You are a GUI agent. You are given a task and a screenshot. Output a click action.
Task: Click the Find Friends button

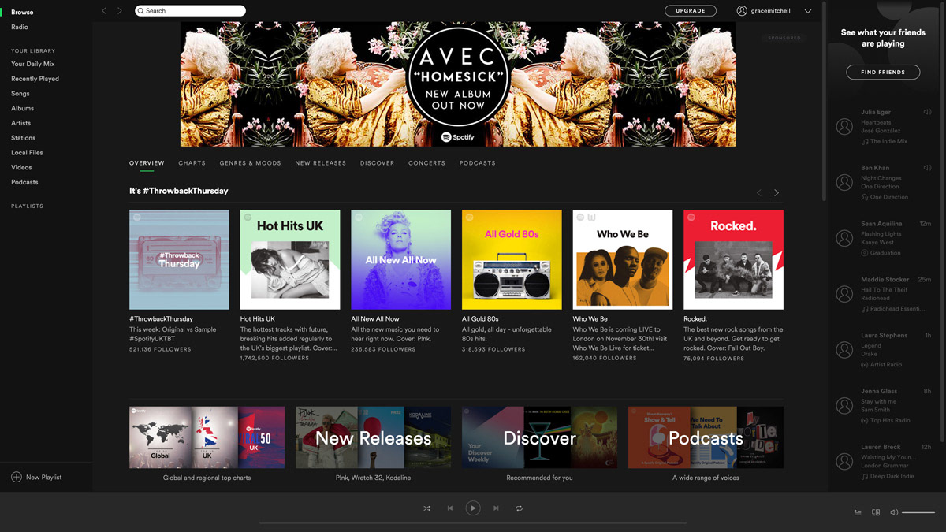(883, 72)
